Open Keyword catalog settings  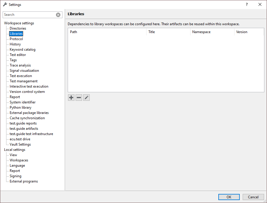click(x=23, y=50)
